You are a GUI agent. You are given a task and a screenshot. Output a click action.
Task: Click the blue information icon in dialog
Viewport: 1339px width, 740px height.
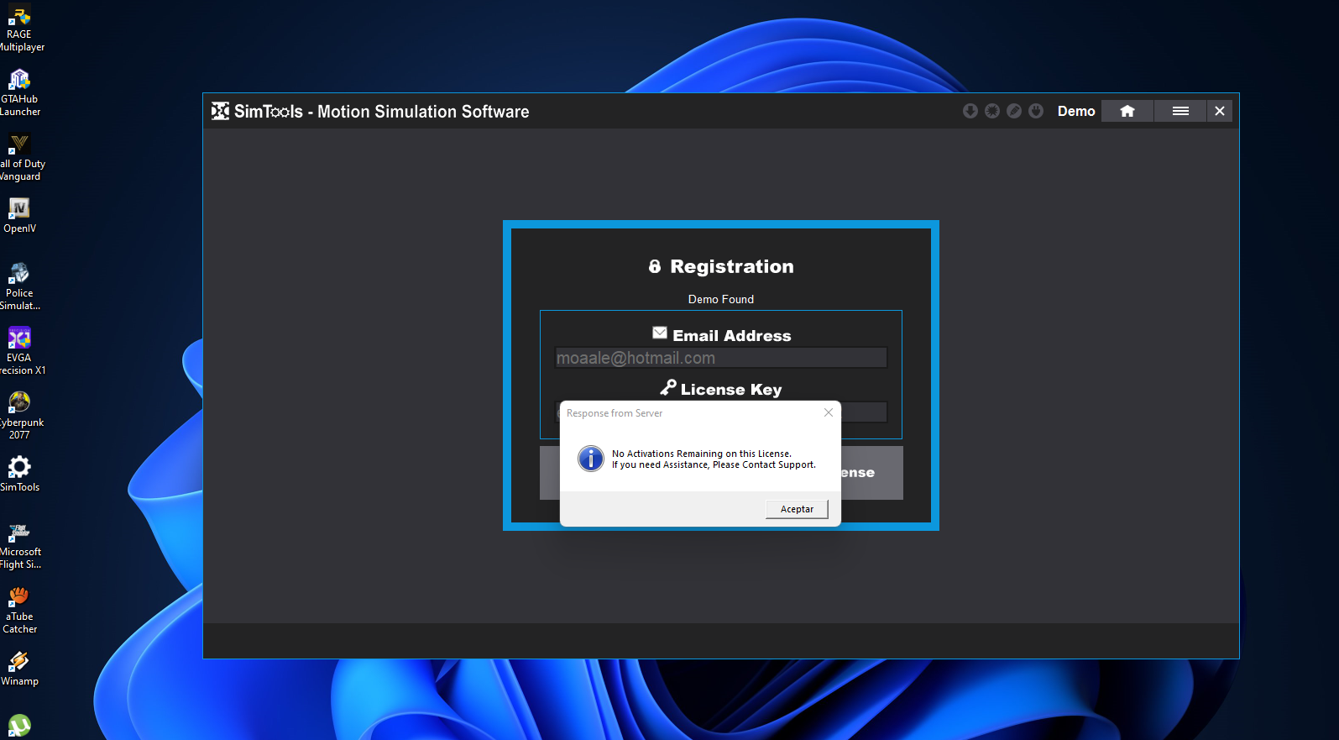coord(591,459)
